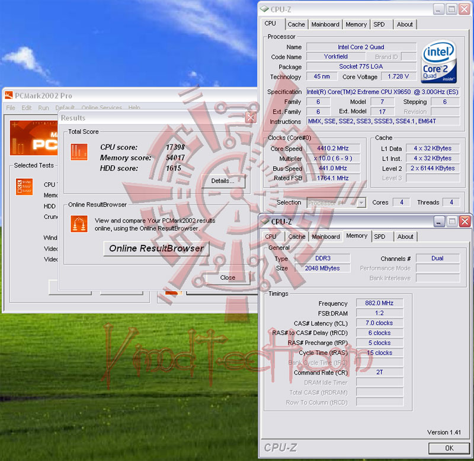Screen dimensions: 474x461
Task: Open Run menu in PCMark2002 Pro
Action: 43,108
